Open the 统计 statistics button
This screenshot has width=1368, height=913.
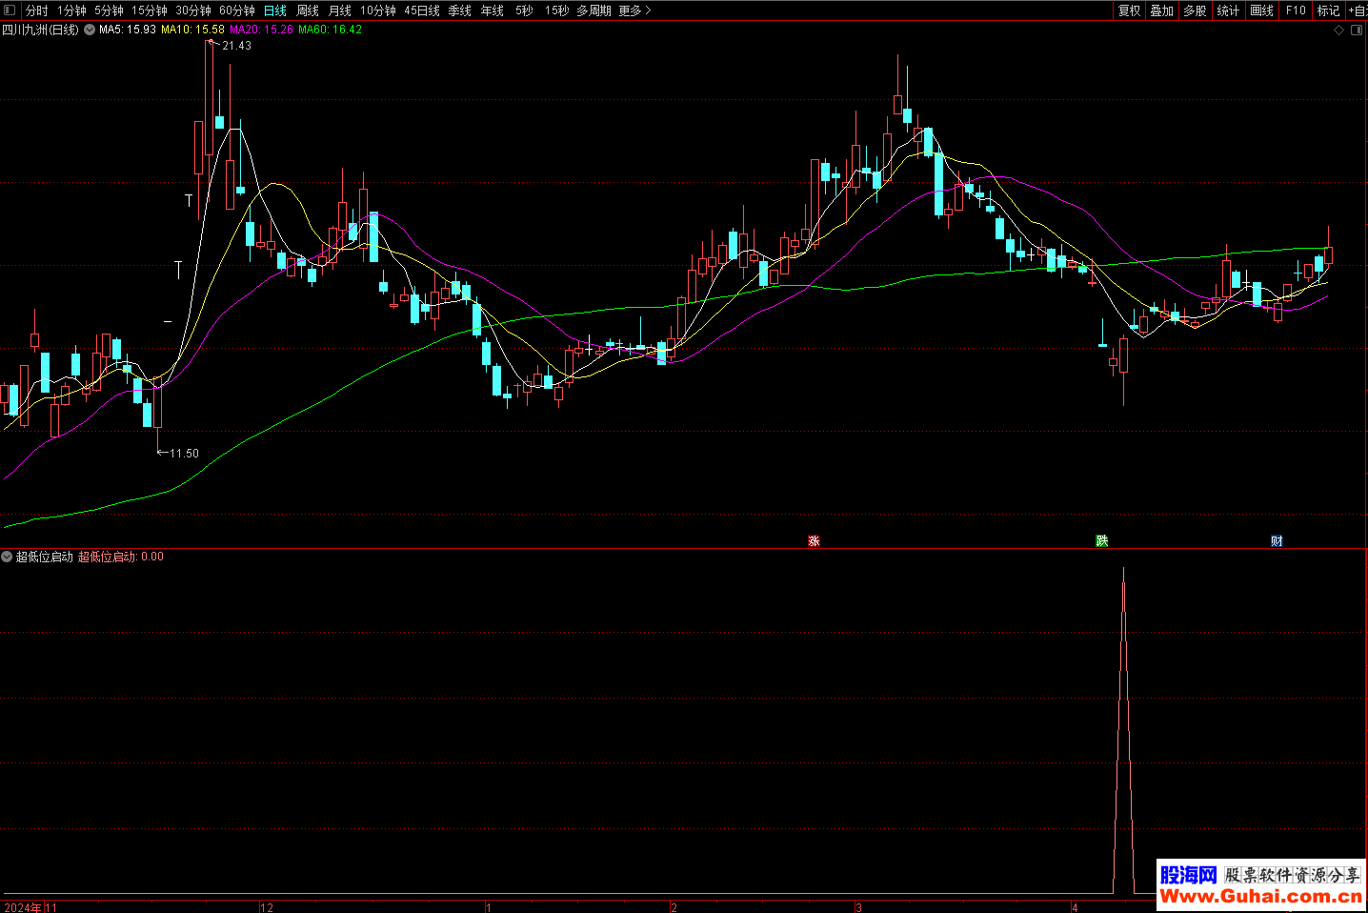tap(1228, 10)
